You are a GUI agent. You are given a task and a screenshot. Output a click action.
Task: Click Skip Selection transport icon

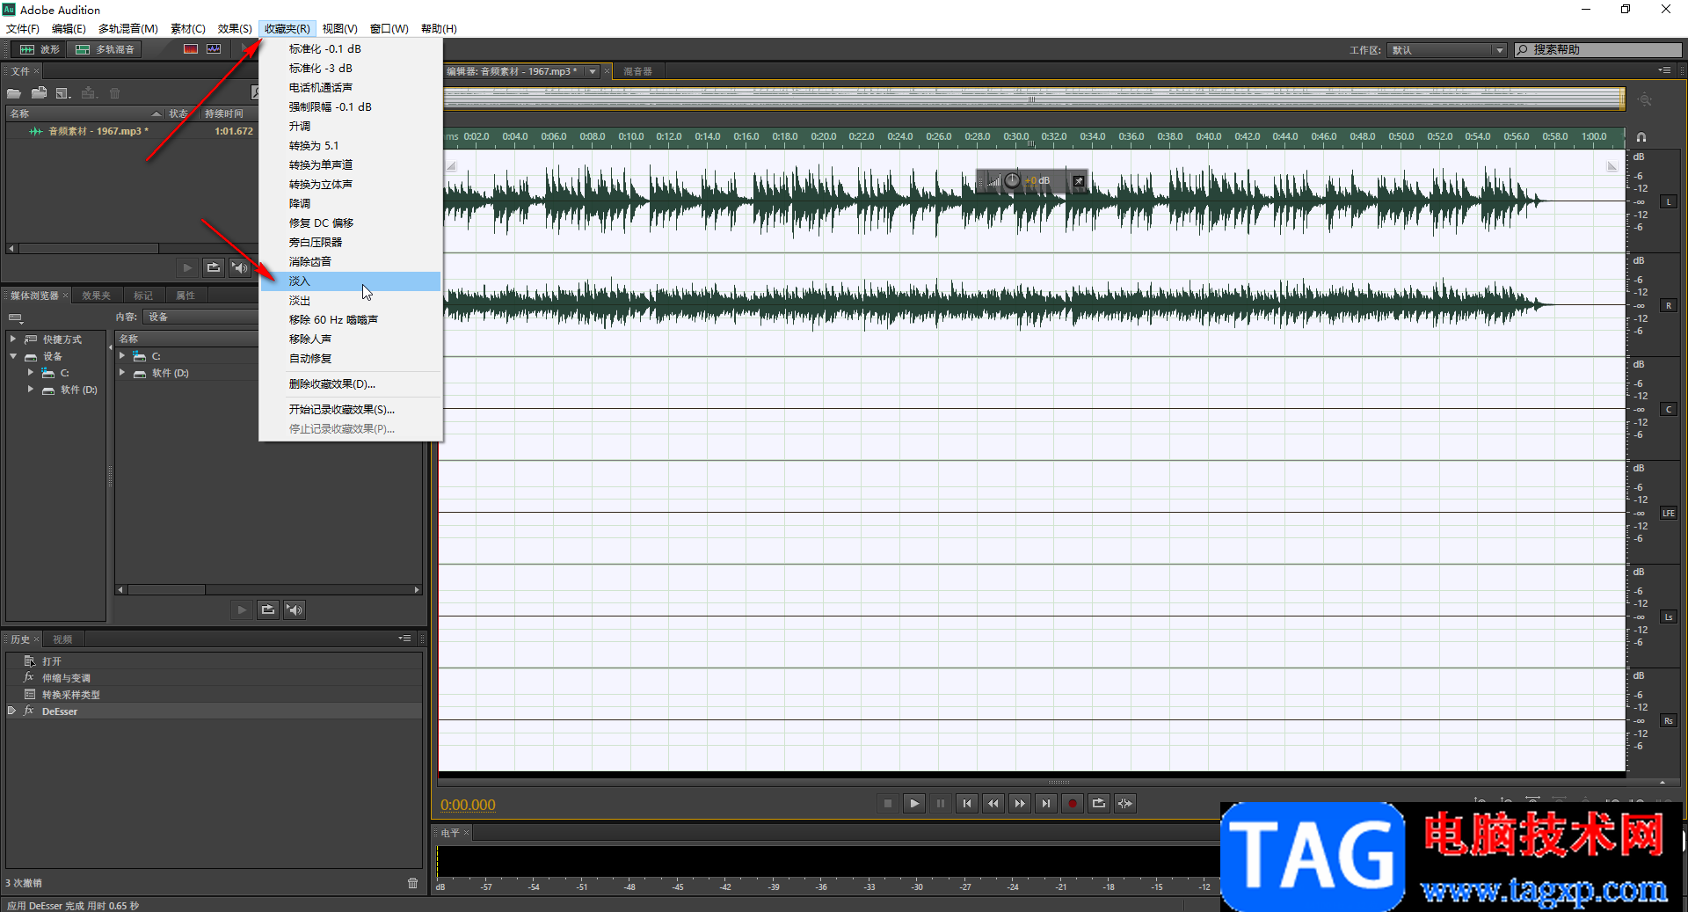pos(1125,803)
